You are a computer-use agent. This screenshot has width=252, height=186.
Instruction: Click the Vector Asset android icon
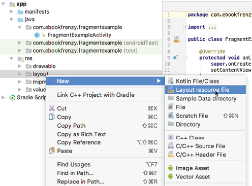pos(171,176)
